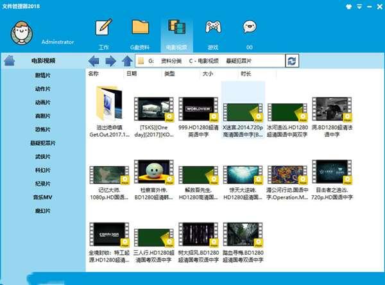Click the refresh icon beside the address bar
This screenshot has height=285, width=385.
click(293, 61)
